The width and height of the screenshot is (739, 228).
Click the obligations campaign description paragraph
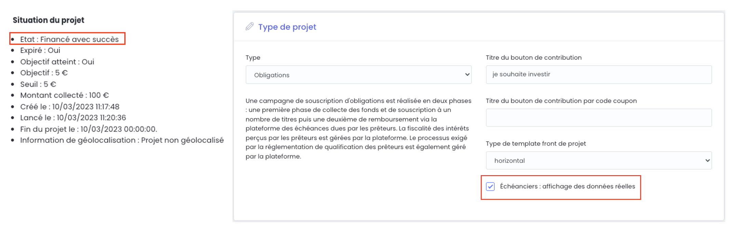tap(358, 129)
